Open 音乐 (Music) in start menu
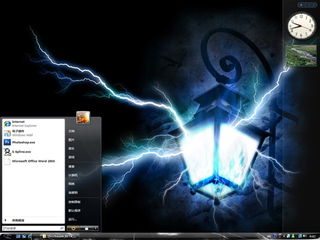This screenshot has height=240, width=320. click(71, 148)
